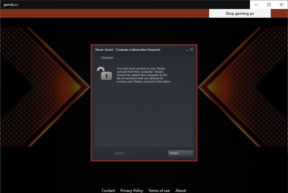
Task: Open the Privacy Policy link
Action: [x=132, y=191]
